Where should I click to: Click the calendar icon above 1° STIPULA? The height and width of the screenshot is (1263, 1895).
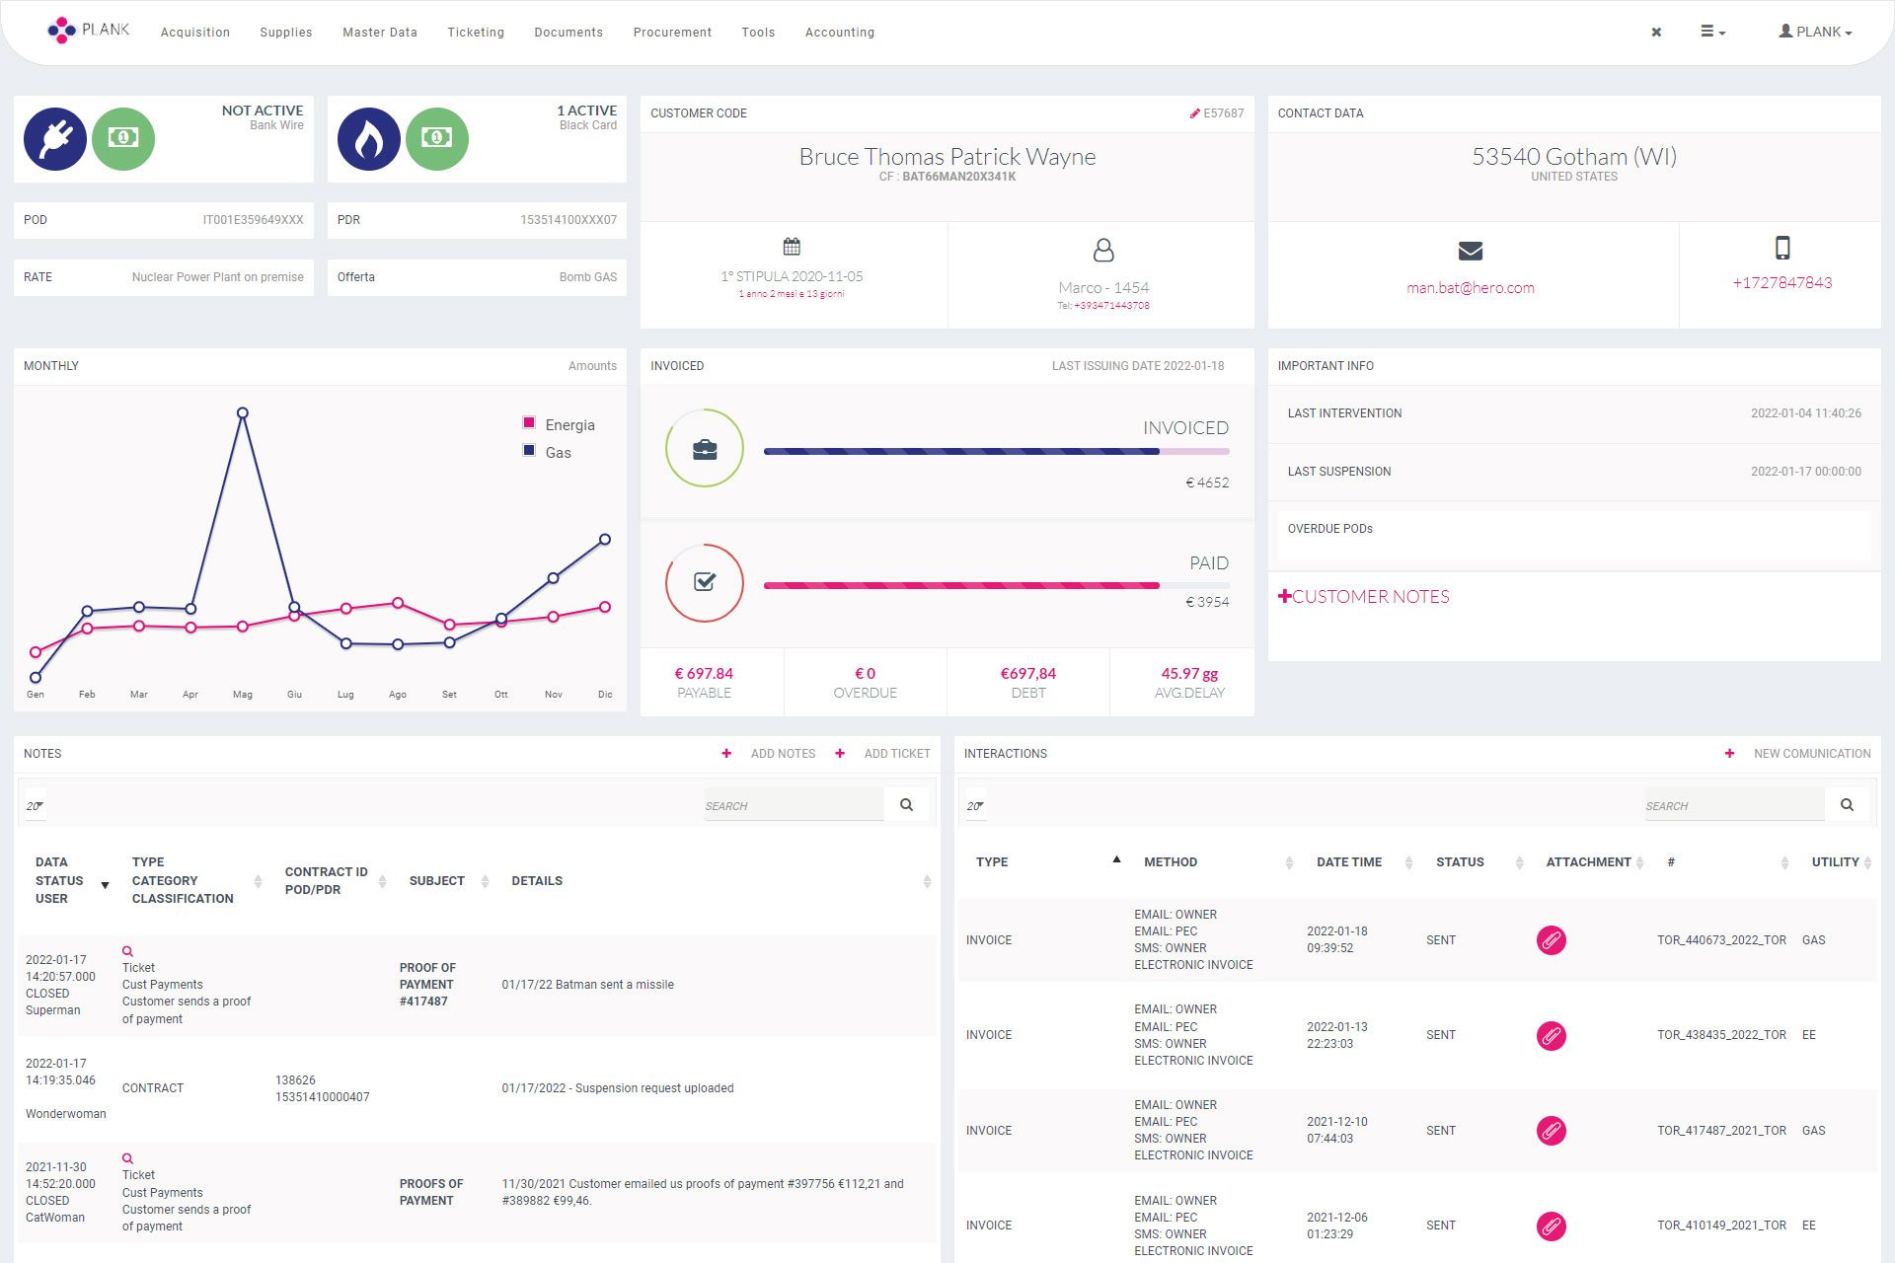792,246
